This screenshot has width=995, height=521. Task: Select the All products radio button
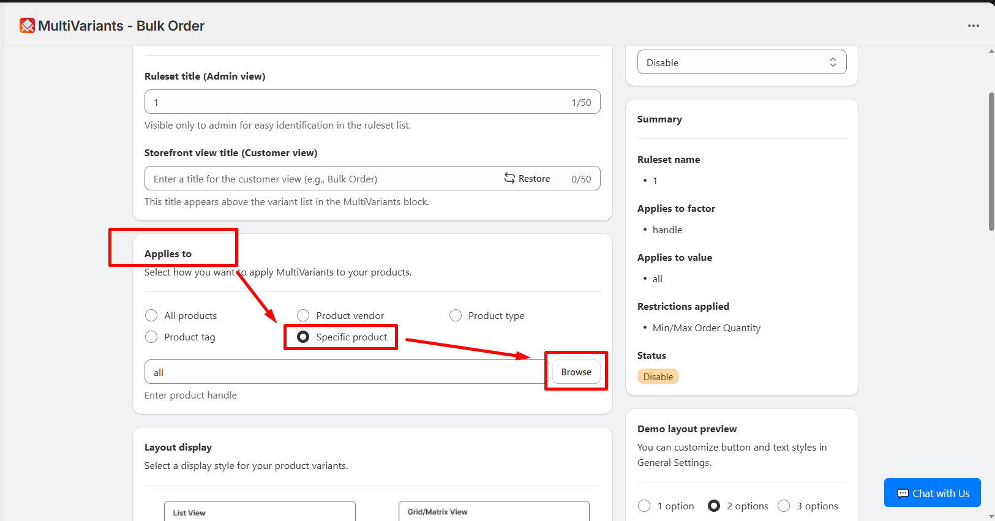pos(151,315)
